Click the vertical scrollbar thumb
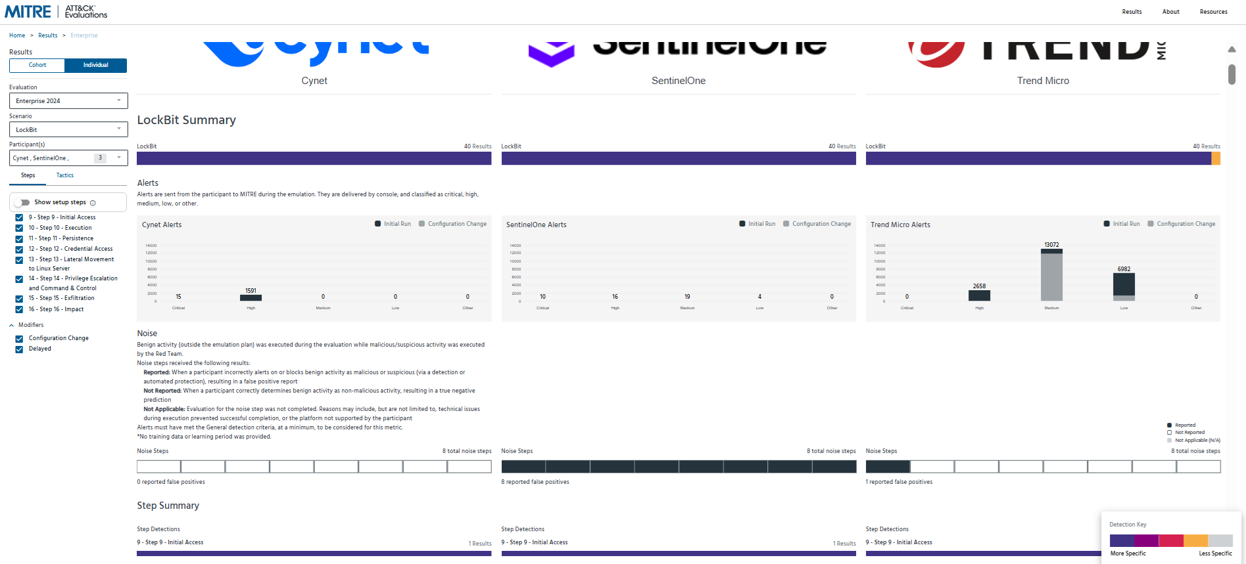Viewport: 1246px width, 564px height. pyautogui.click(x=1232, y=74)
